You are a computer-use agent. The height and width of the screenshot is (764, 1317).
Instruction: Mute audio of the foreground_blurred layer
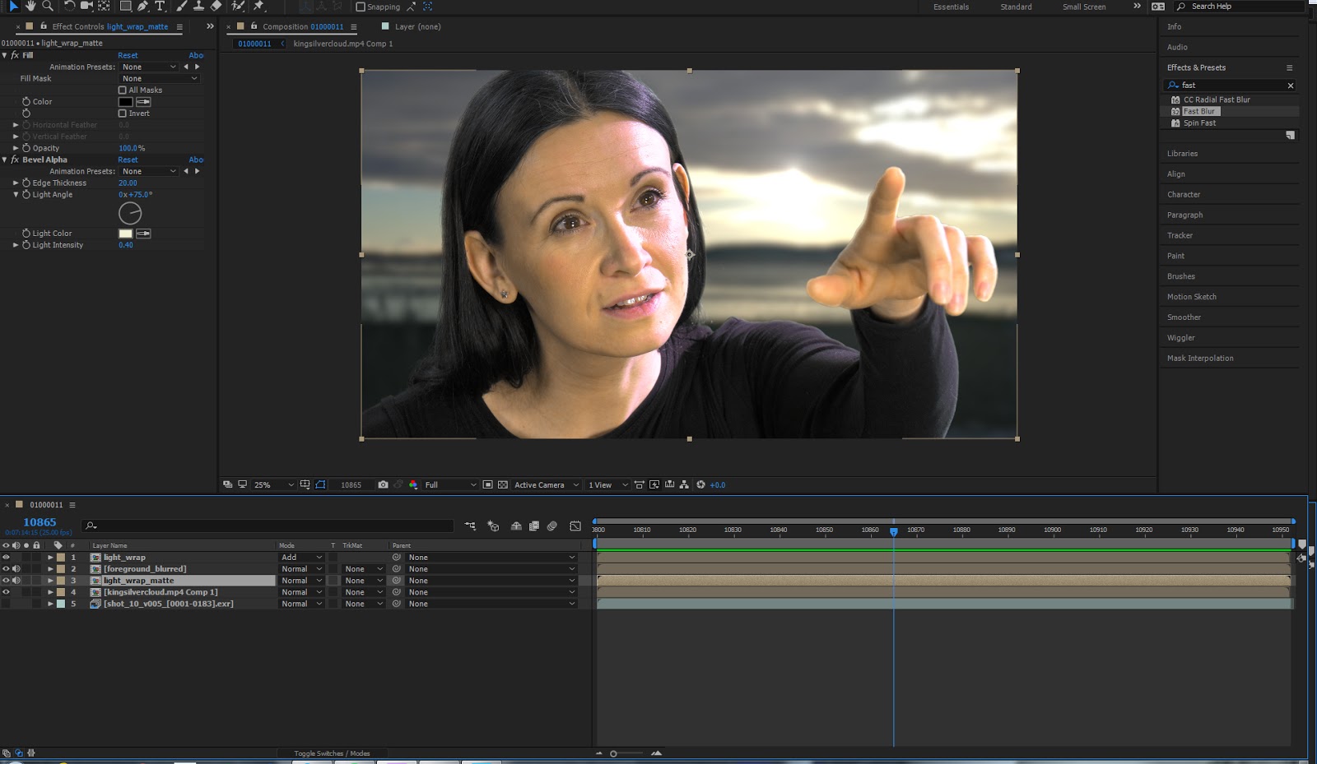[16, 569]
